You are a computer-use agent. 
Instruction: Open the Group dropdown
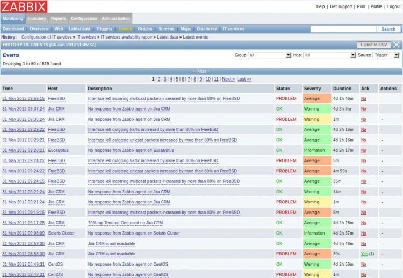(x=269, y=55)
